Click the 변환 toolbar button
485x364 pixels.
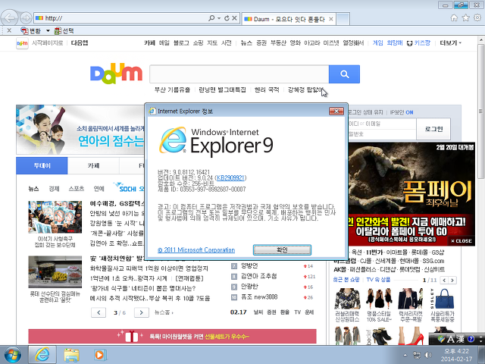point(31,30)
